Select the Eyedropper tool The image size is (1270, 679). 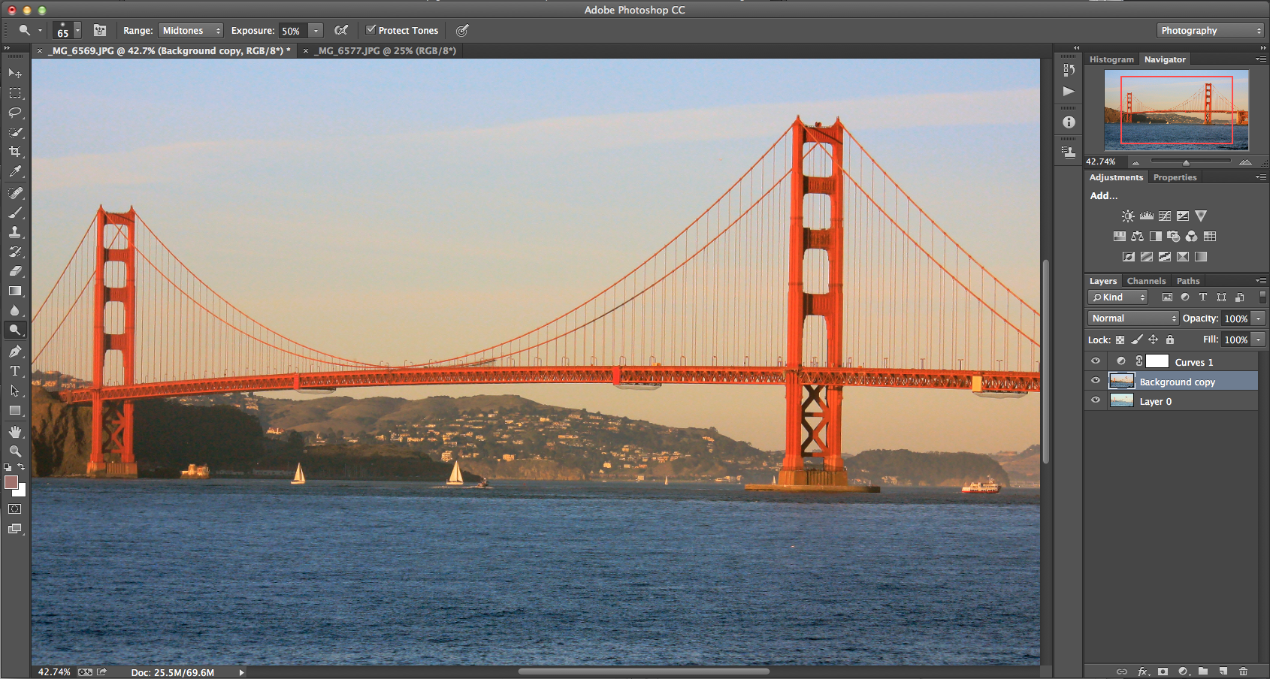click(x=15, y=171)
